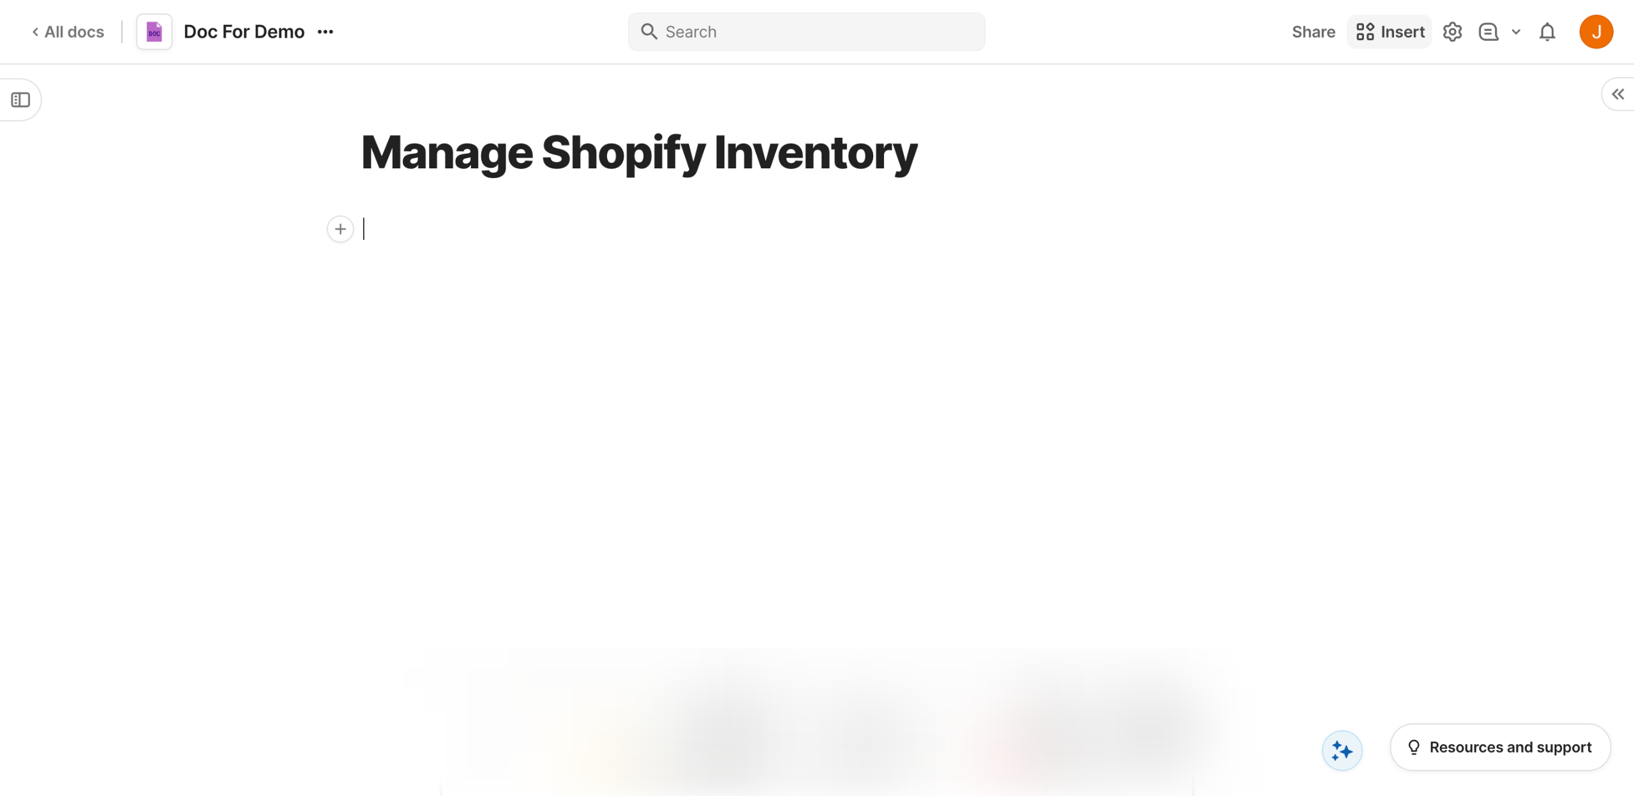Open the Insert menu
Viewport: 1634px width, 796px height.
pyautogui.click(x=1390, y=32)
